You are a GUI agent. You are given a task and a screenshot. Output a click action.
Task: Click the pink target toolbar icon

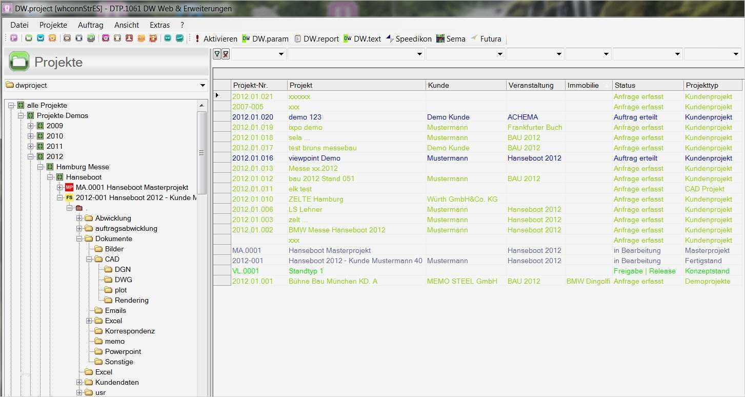pos(106,38)
